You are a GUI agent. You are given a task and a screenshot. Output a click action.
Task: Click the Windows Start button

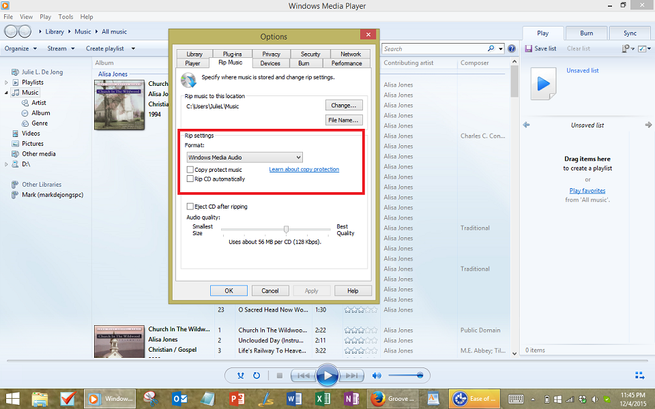tap(12, 399)
